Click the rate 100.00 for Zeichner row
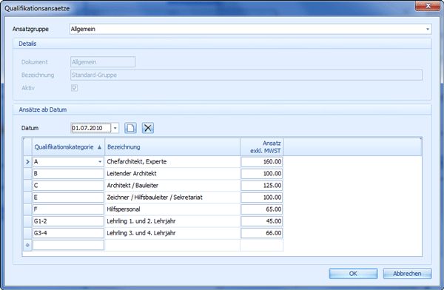The width and height of the screenshot is (444, 290). pos(262,198)
